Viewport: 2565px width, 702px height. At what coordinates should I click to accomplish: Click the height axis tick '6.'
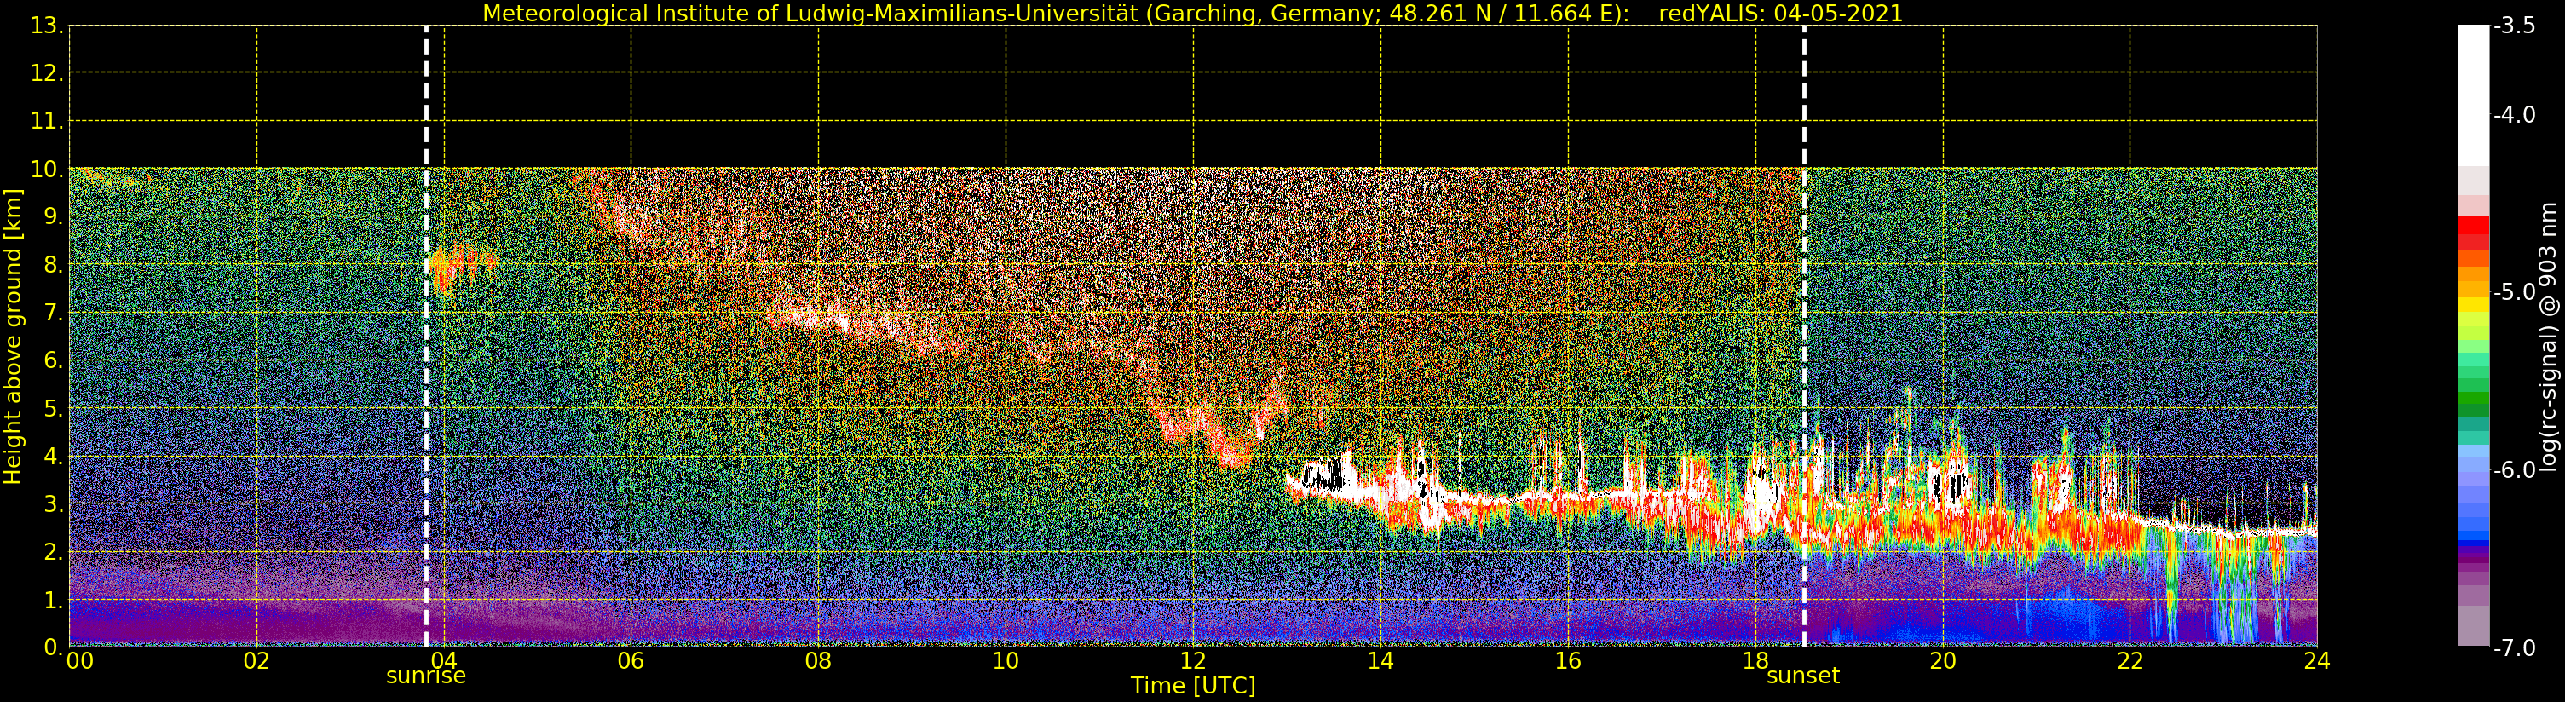54,360
